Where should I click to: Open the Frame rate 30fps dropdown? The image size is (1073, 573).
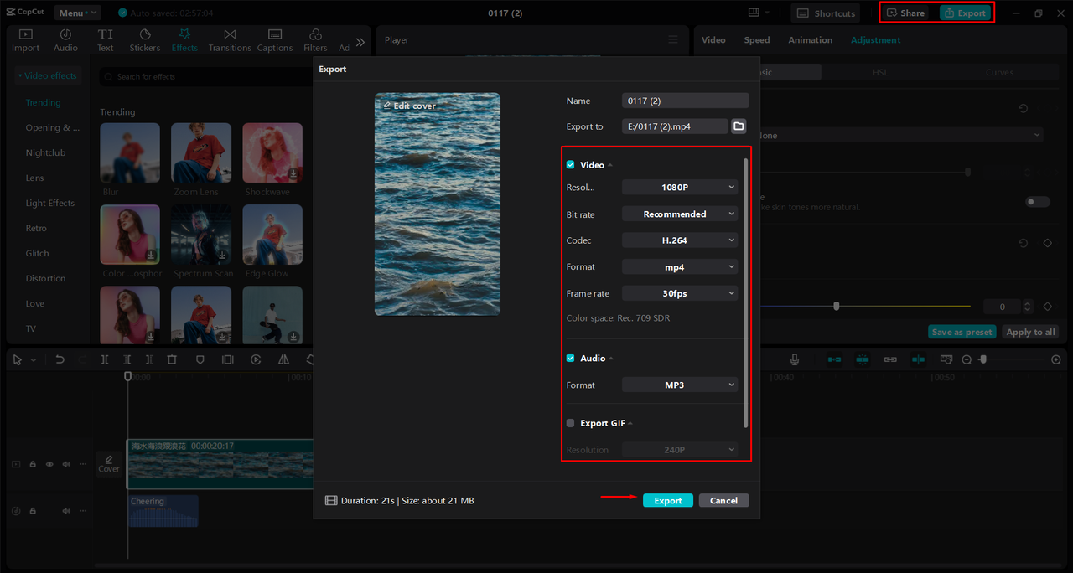[680, 293]
